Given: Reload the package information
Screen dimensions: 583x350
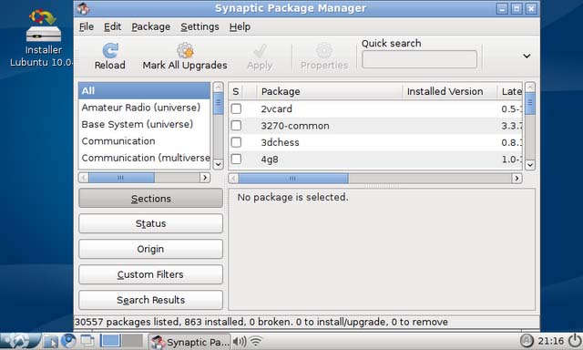Looking at the screenshot, I should coord(109,57).
